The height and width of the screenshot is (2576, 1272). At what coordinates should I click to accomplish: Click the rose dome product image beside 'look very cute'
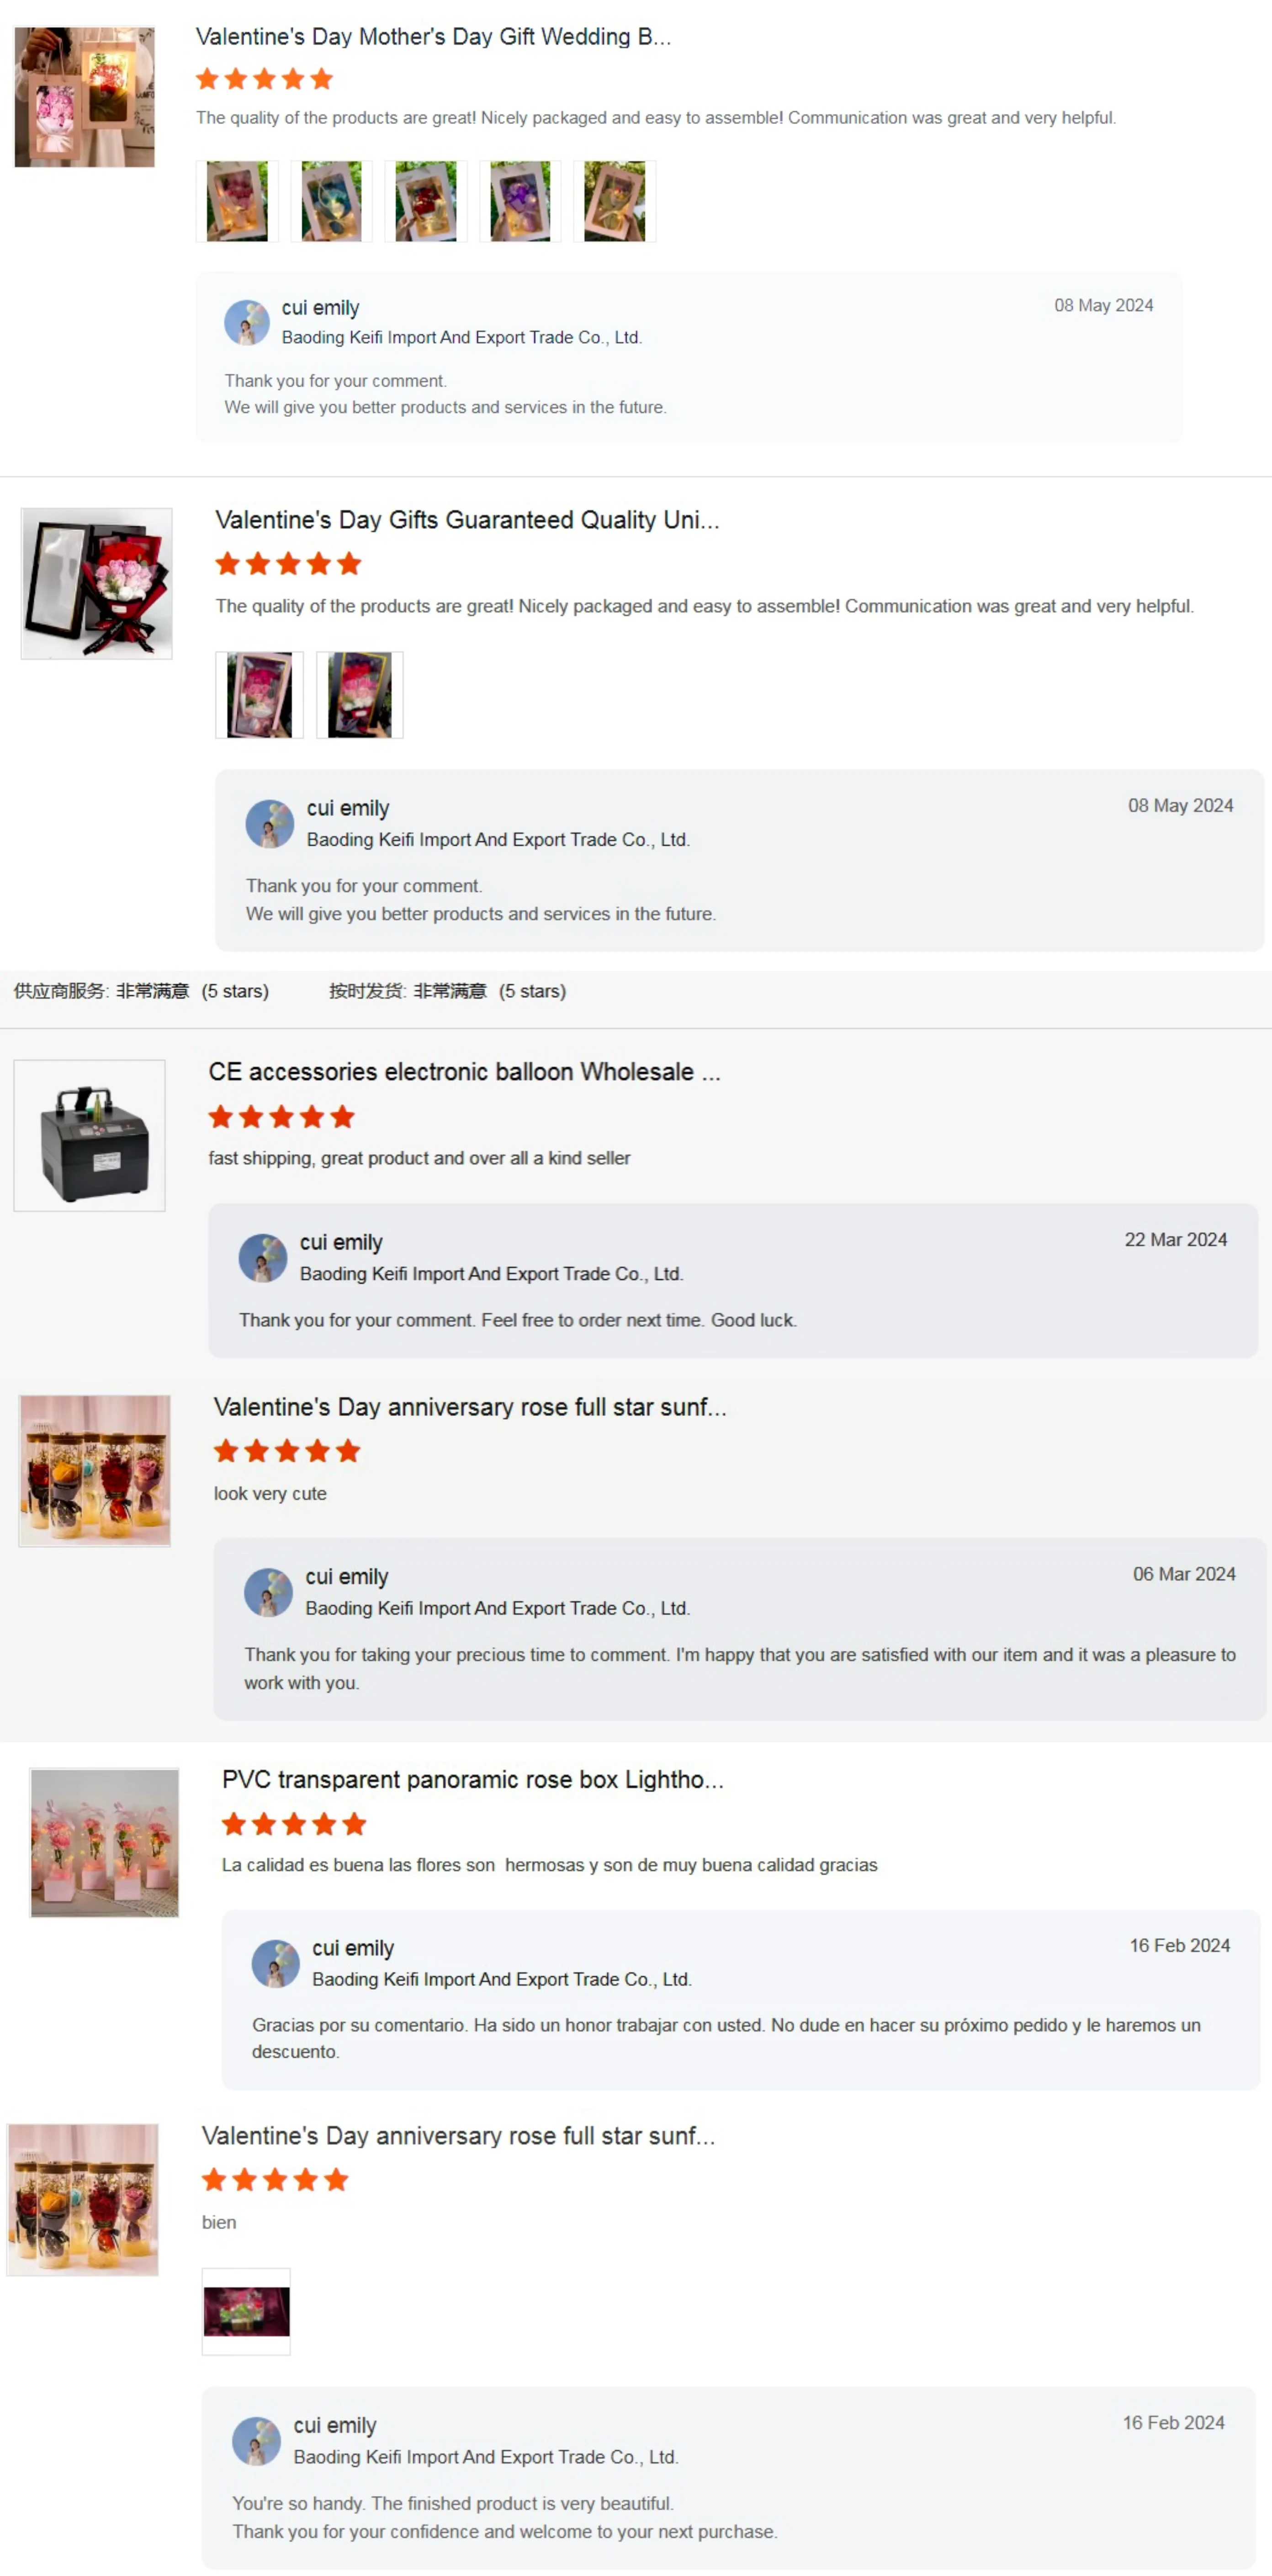(95, 1470)
